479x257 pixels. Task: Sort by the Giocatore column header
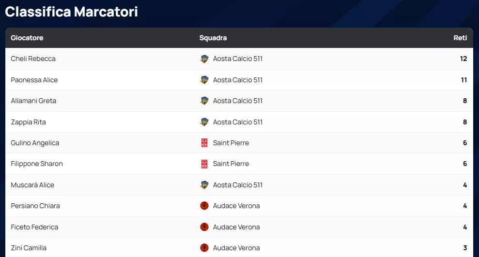click(27, 38)
